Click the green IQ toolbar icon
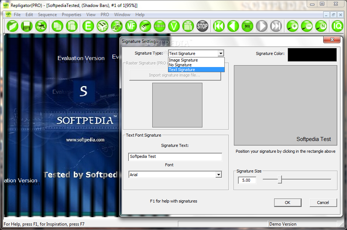347x230 pixels. (x=337, y=26)
